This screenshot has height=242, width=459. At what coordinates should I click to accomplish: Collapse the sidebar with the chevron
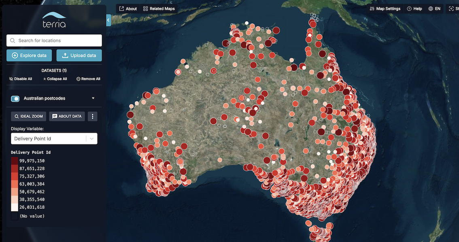(x=108, y=19)
